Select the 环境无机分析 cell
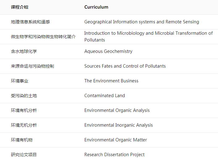218x162 pixels. [24, 125]
